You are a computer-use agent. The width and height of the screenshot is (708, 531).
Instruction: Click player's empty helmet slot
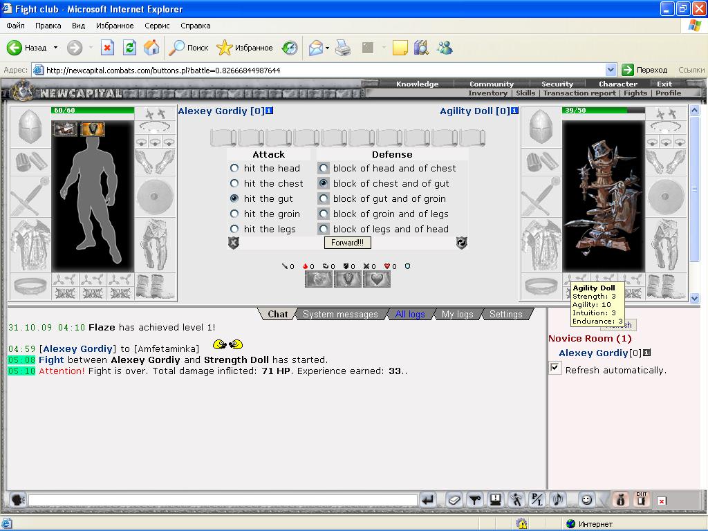coord(30,128)
